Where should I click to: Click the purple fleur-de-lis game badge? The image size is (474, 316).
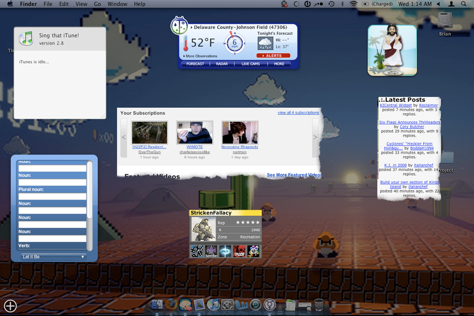pos(211,251)
